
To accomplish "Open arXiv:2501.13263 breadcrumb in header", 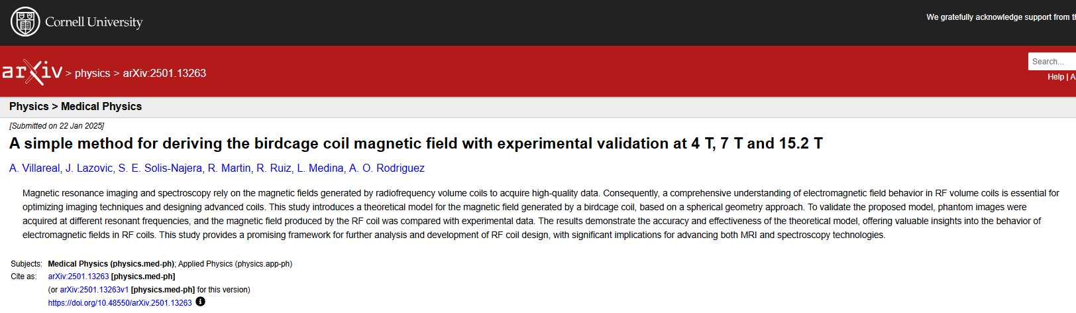I will point(164,73).
